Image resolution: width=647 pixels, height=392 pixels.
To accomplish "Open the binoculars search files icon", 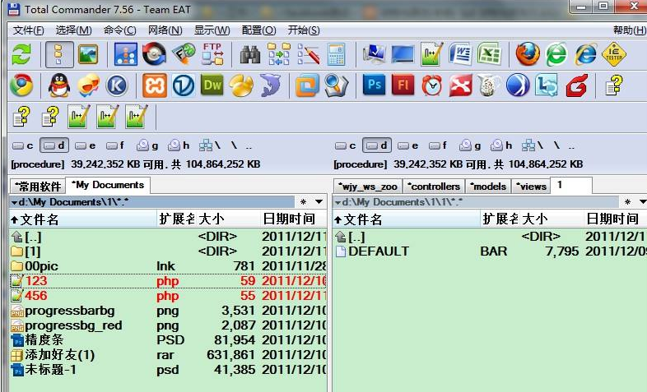I will pos(250,54).
